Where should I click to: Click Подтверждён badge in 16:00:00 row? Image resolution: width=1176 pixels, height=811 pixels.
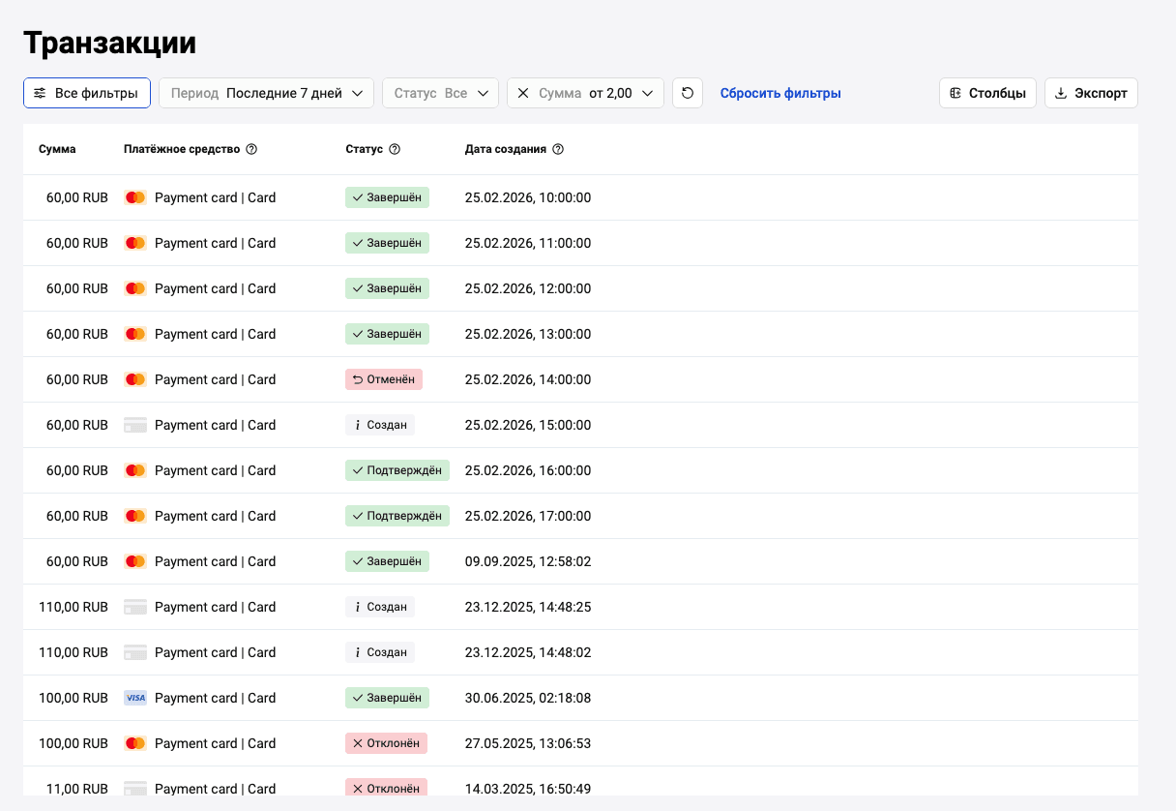pos(397,470)
